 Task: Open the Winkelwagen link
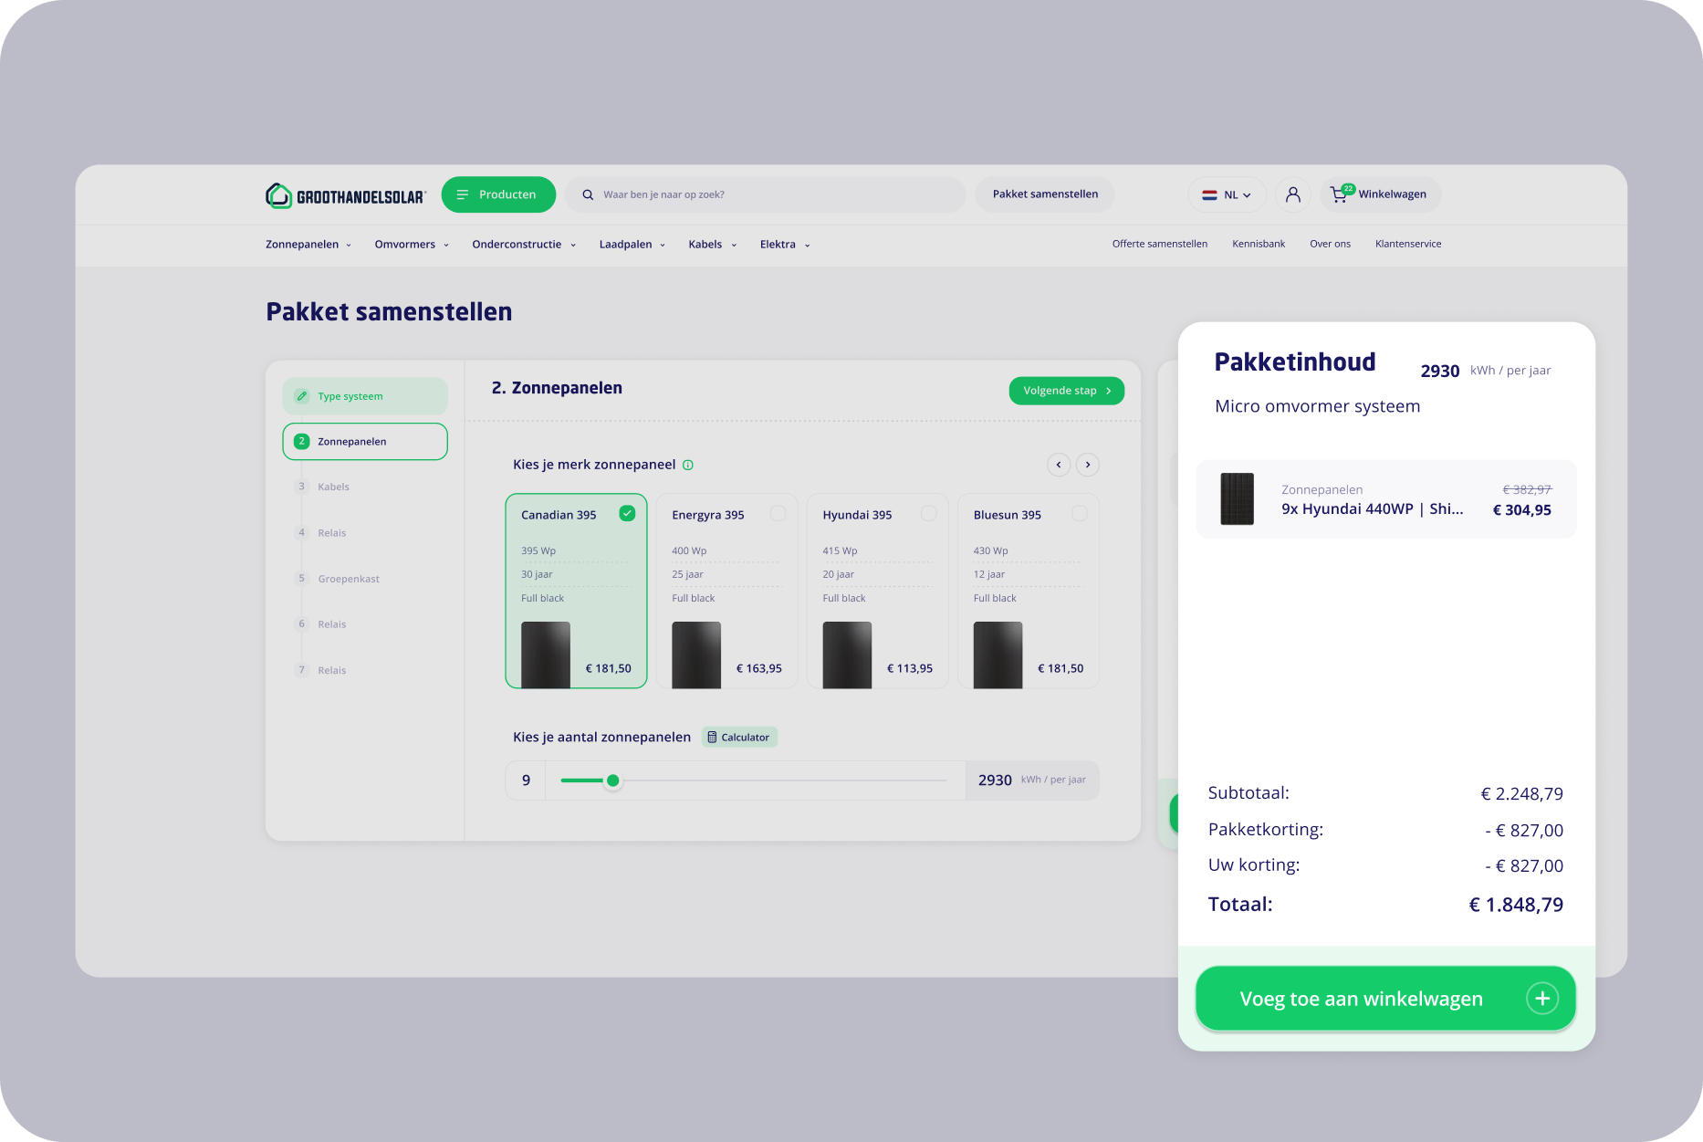[1381, 194]
